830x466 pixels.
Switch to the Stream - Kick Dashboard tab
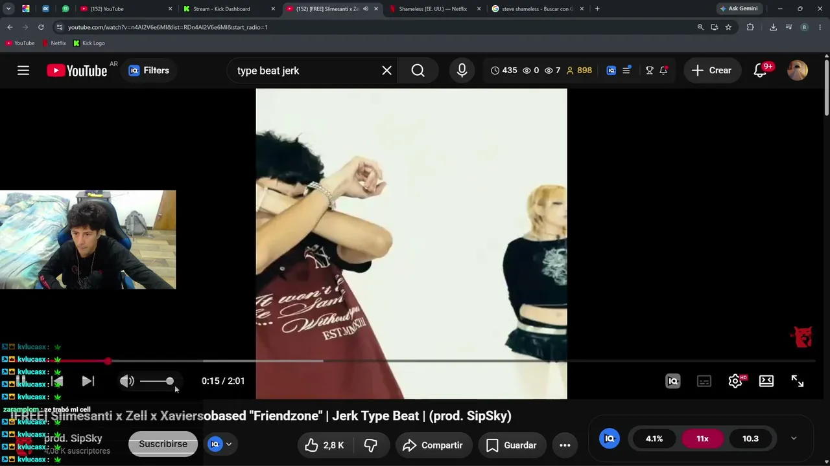click(230, 9)
